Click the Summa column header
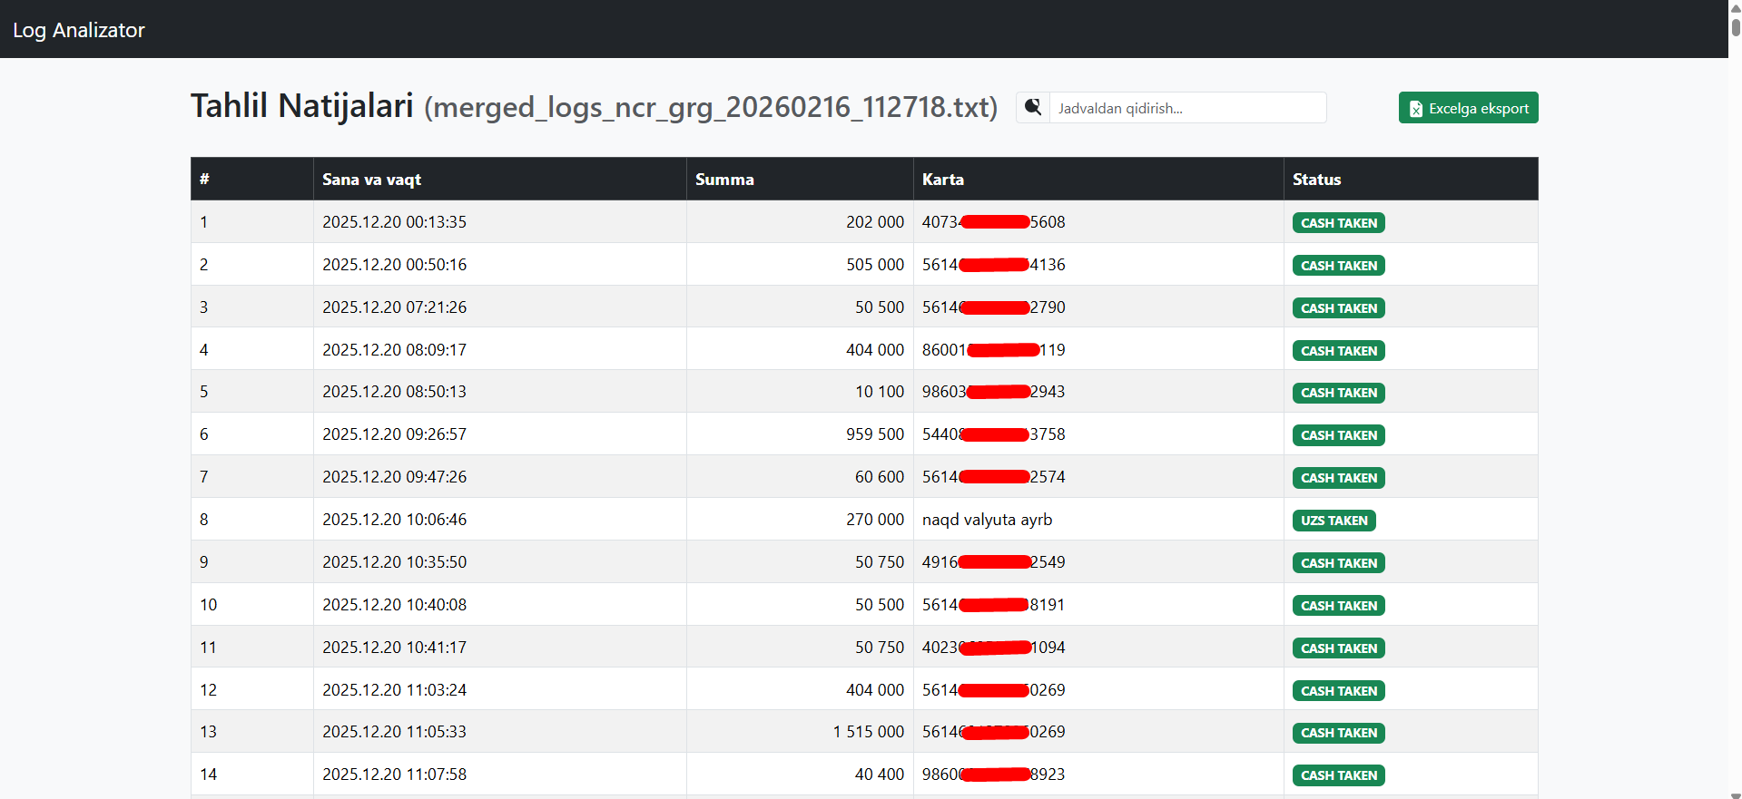1742x799 pixels. 724,180
